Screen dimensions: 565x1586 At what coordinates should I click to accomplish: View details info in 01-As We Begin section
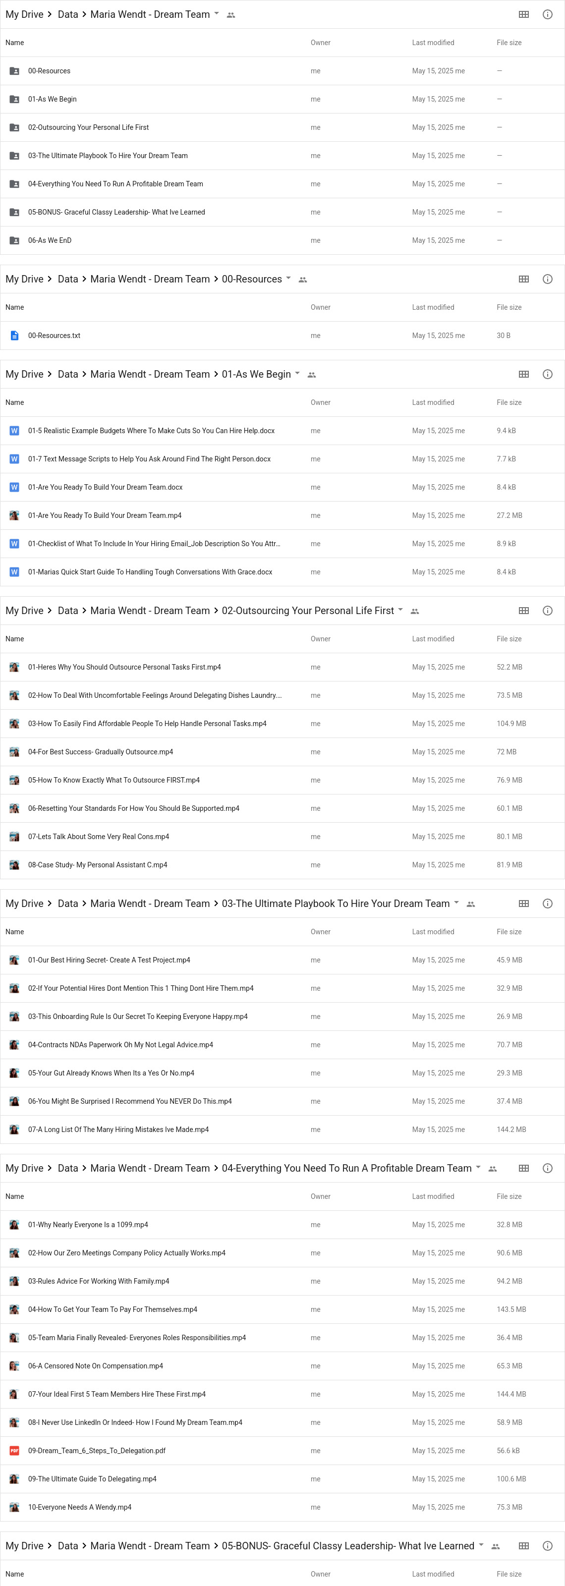547,374
